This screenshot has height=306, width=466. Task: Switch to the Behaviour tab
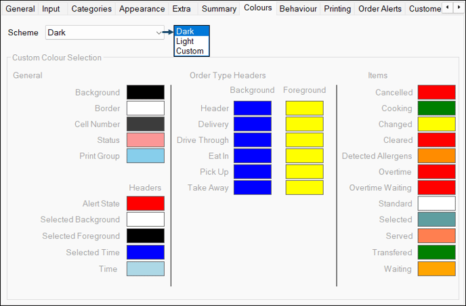coord(298,9)
